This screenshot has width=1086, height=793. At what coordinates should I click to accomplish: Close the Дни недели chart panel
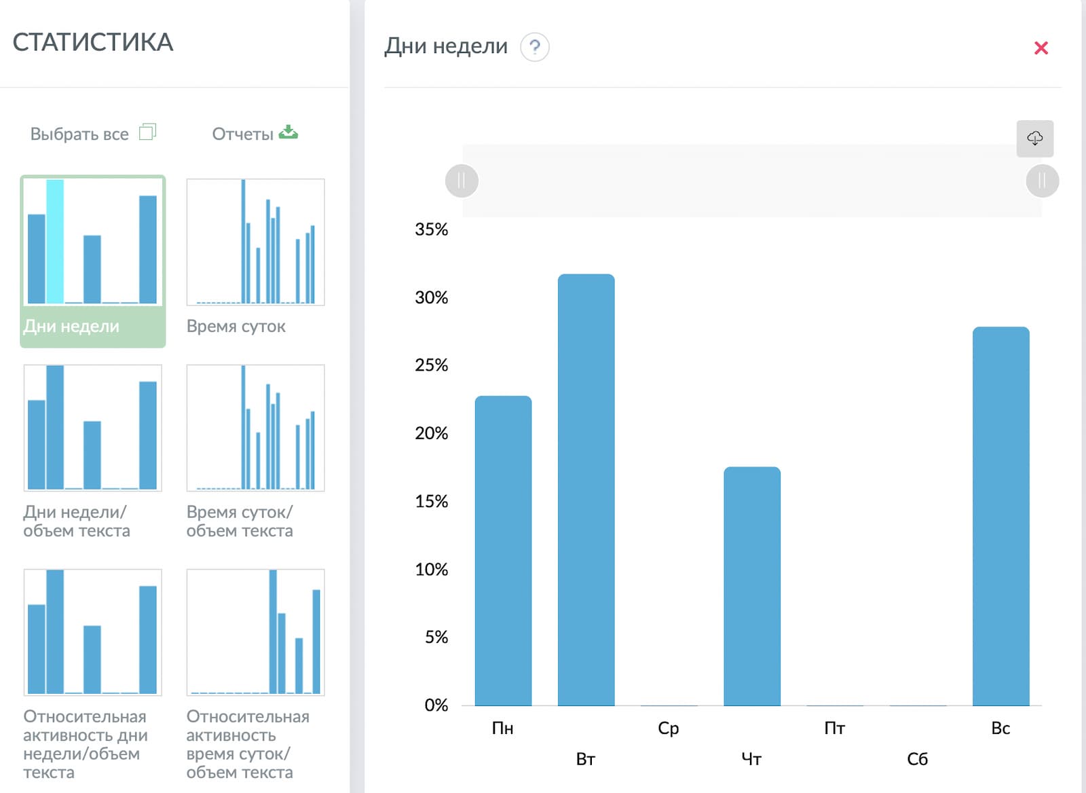point(1041,48)
